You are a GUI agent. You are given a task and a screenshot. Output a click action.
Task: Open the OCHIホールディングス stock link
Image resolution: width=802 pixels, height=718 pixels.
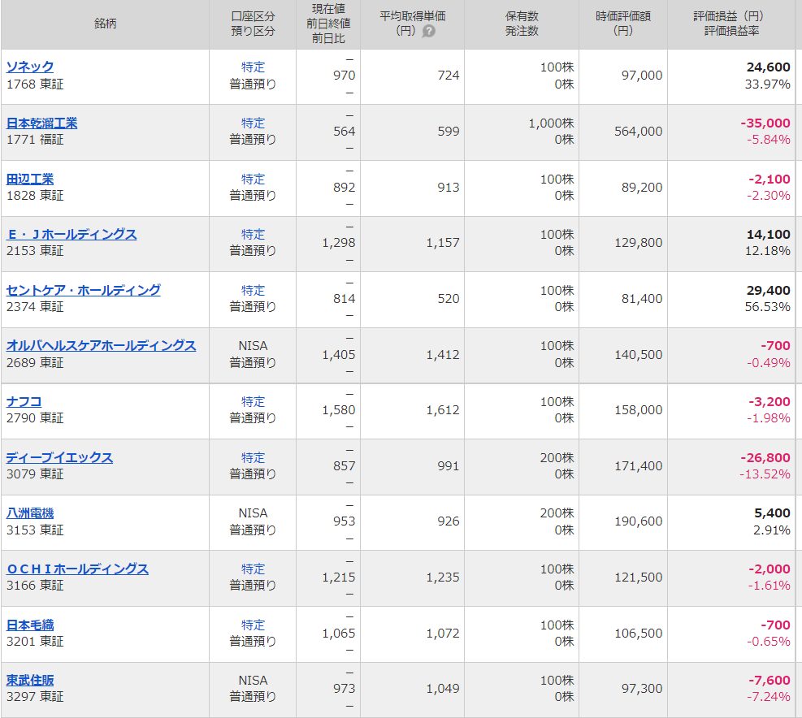pos(77,569)
